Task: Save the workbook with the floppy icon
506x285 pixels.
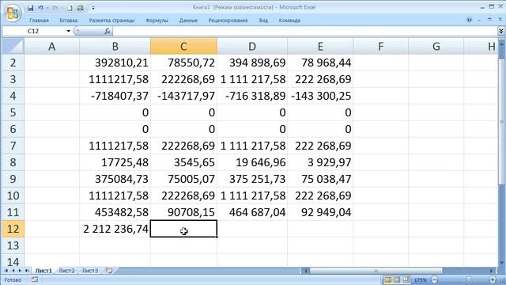Action: (x=30, y=8)
